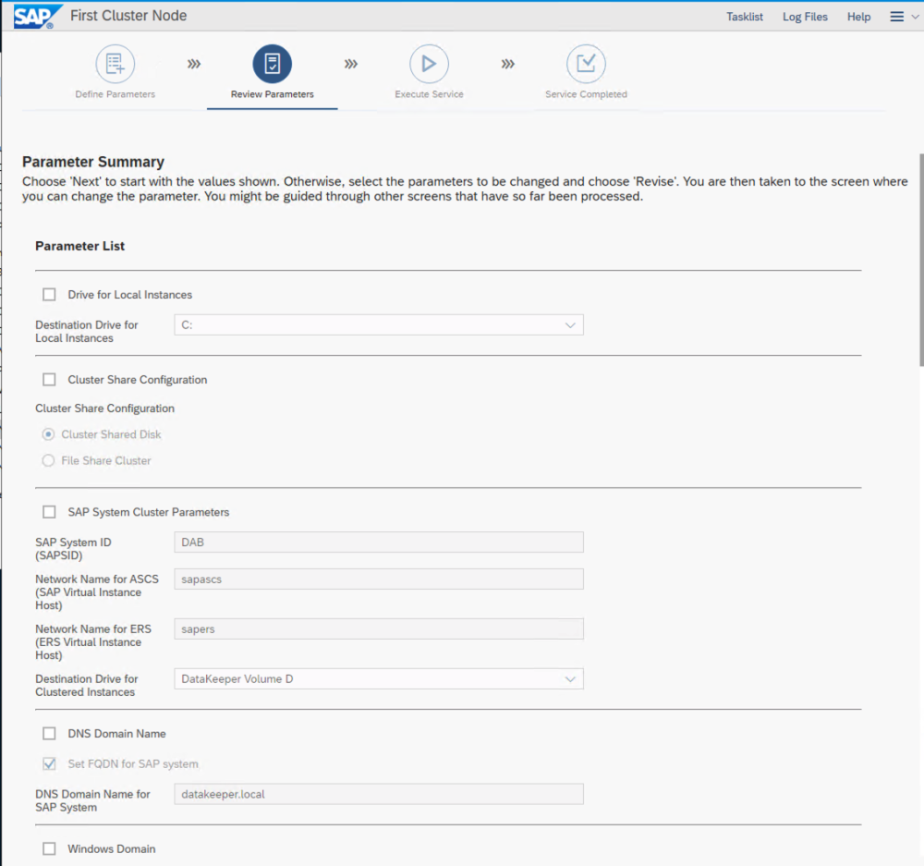The image size is (924, 866).
Task: Click the Review Parameters step label
Action: coord(273,94)
